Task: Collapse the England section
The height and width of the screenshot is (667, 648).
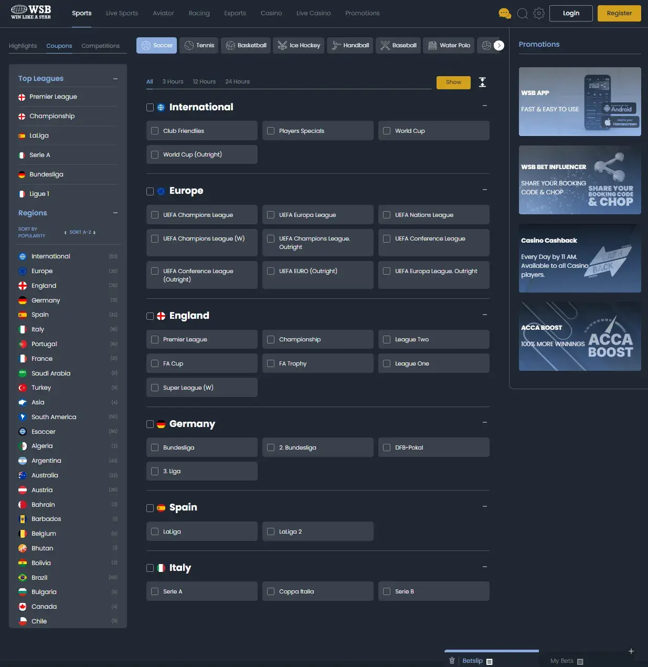Action: click(485, 315)
